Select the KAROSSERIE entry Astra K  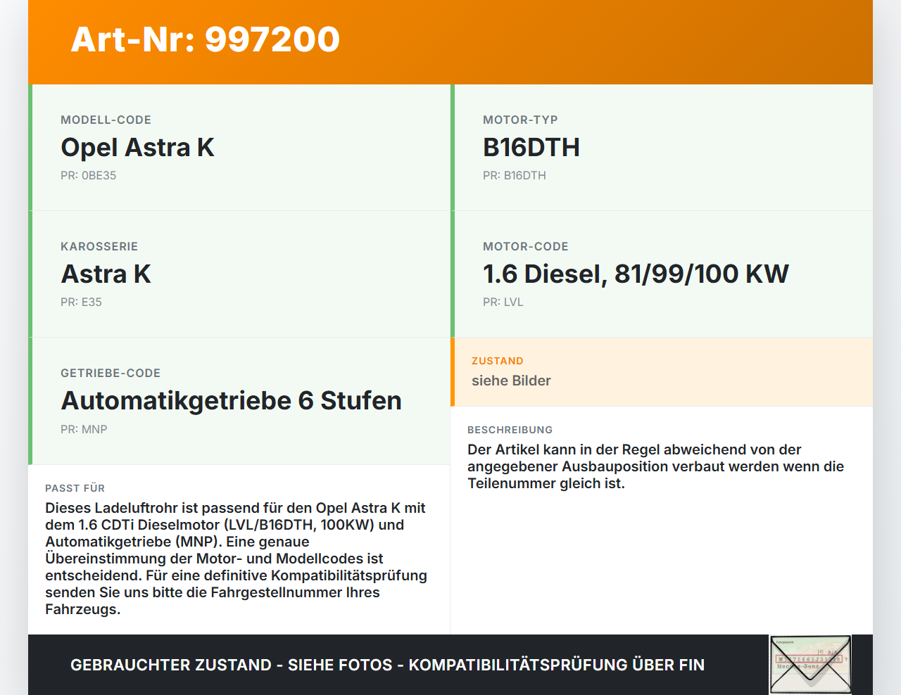(x=239, y=274)
